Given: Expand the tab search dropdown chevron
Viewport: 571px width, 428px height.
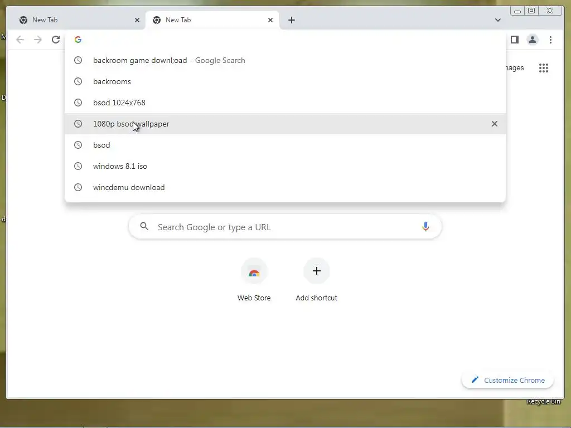Looking at the screenshot, I should click(498, 20).
